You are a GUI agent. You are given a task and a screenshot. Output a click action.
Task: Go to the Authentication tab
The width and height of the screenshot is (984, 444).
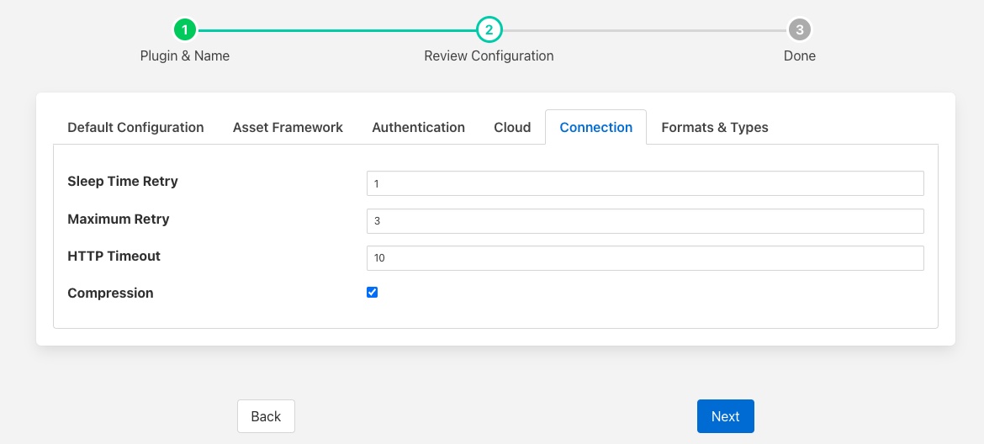[418, 127]
